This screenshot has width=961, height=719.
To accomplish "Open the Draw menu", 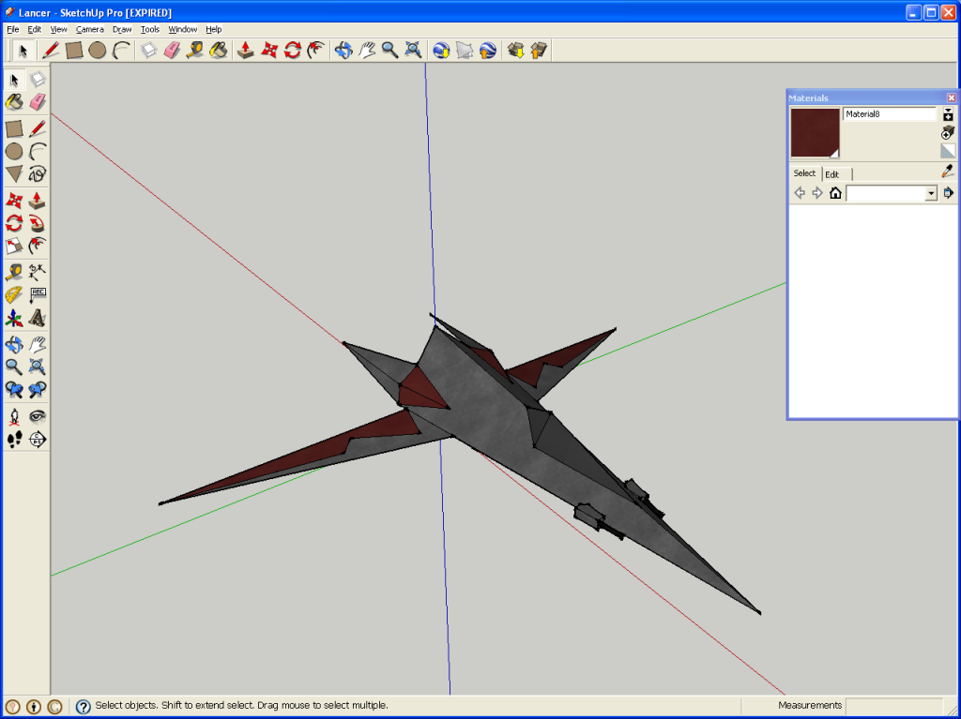I will coord(122,29).
